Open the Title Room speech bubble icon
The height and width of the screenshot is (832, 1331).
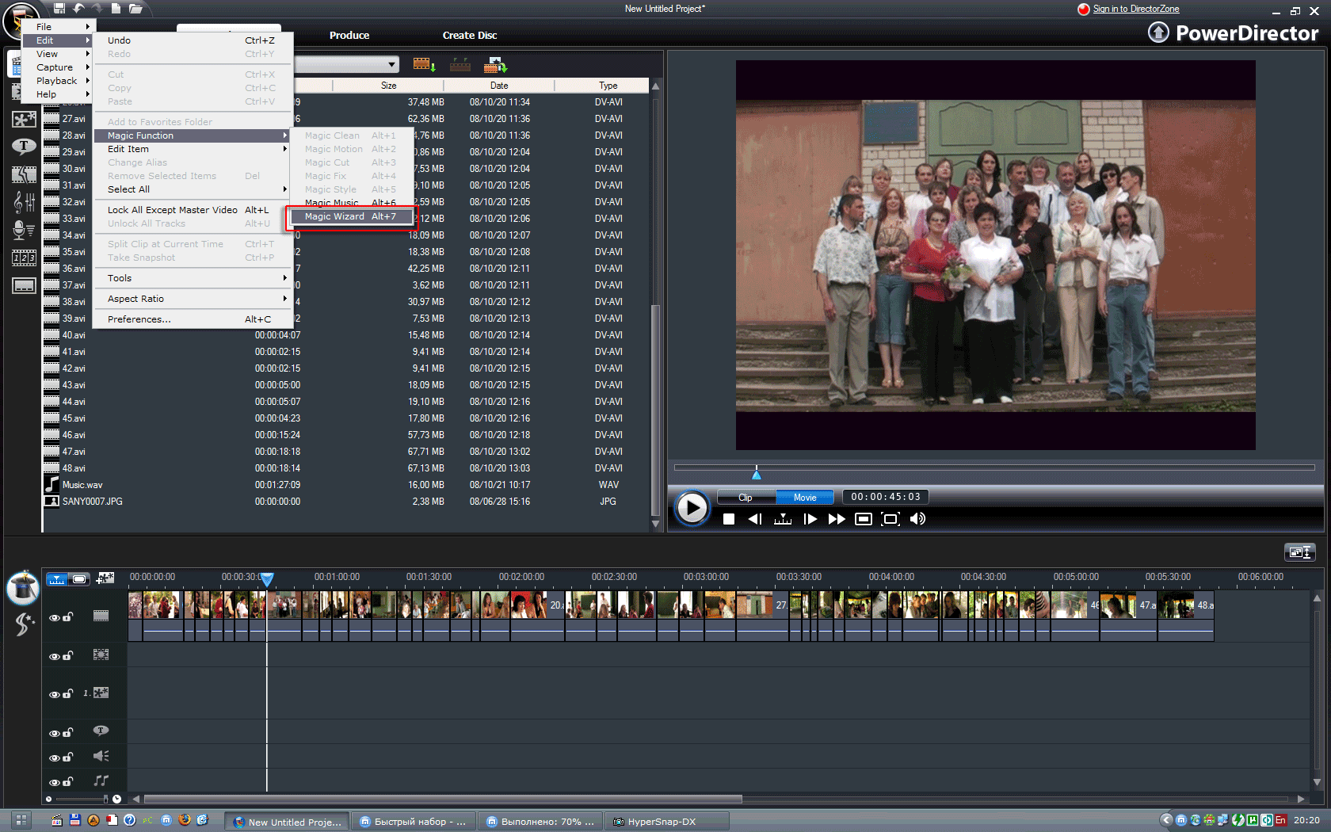pos(24,147)
